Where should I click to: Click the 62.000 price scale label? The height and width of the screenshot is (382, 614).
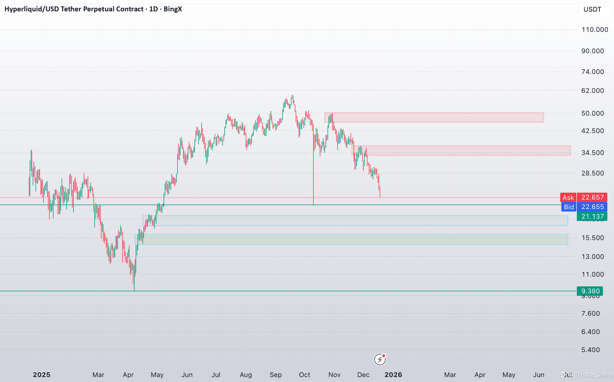coord(592,91)
